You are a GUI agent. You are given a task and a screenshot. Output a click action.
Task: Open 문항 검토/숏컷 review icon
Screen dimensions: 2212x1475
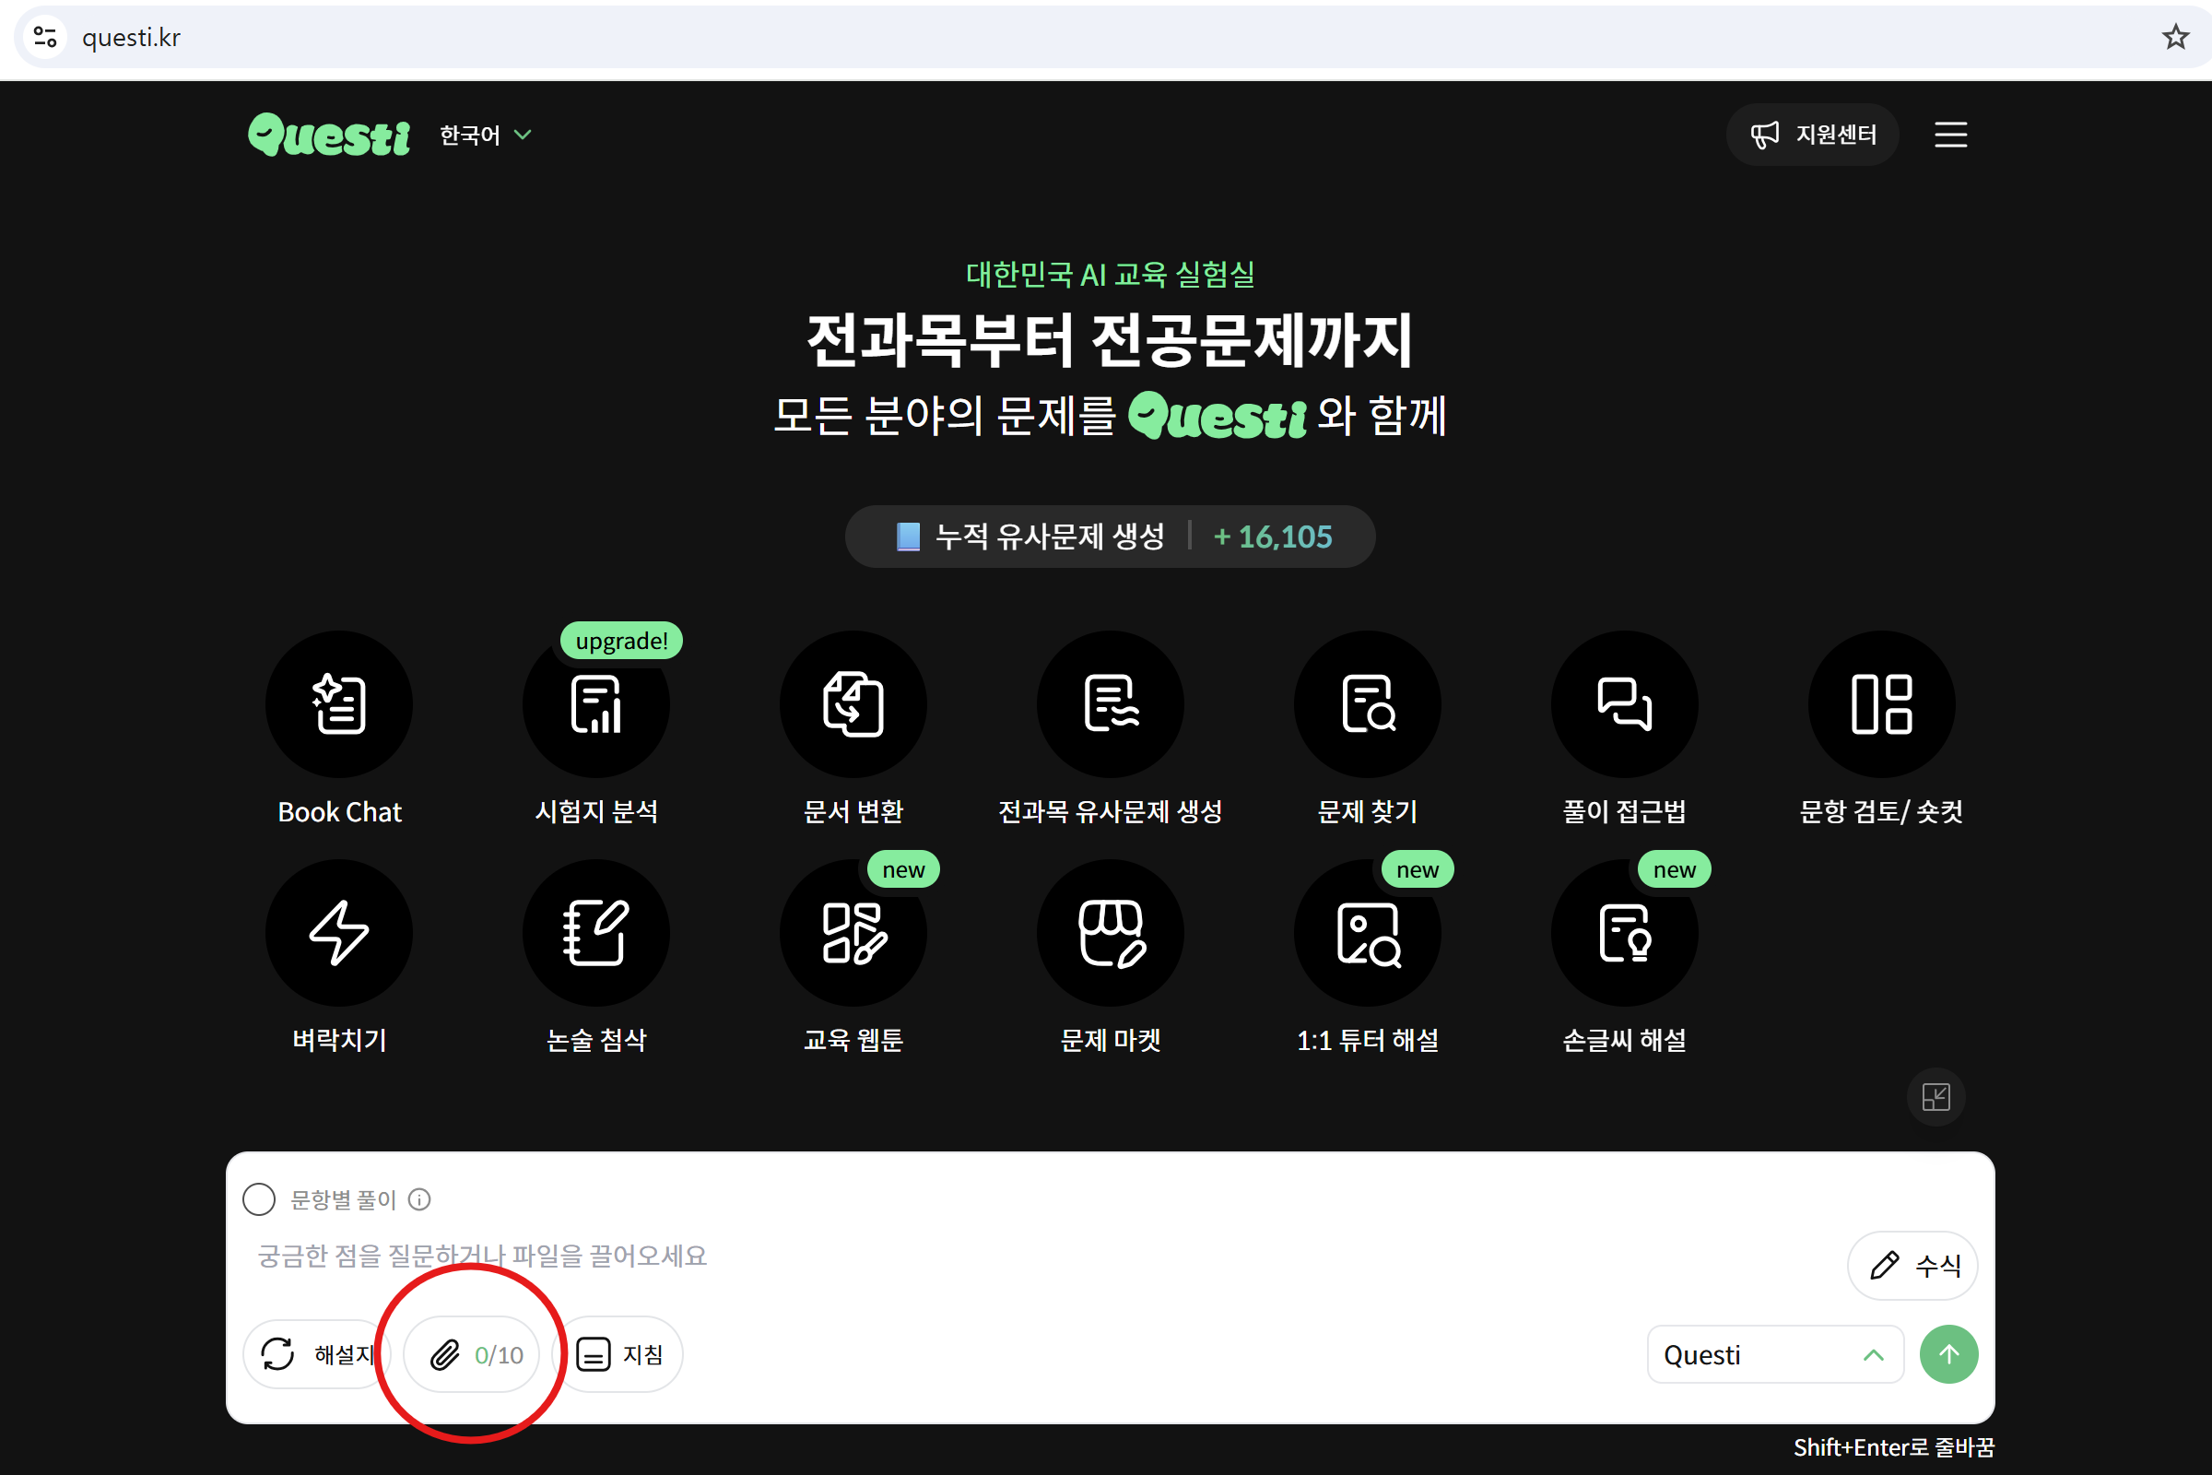1882,703
